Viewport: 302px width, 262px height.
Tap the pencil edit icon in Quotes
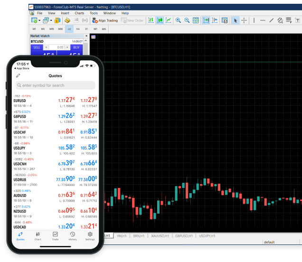coord(18,75)
